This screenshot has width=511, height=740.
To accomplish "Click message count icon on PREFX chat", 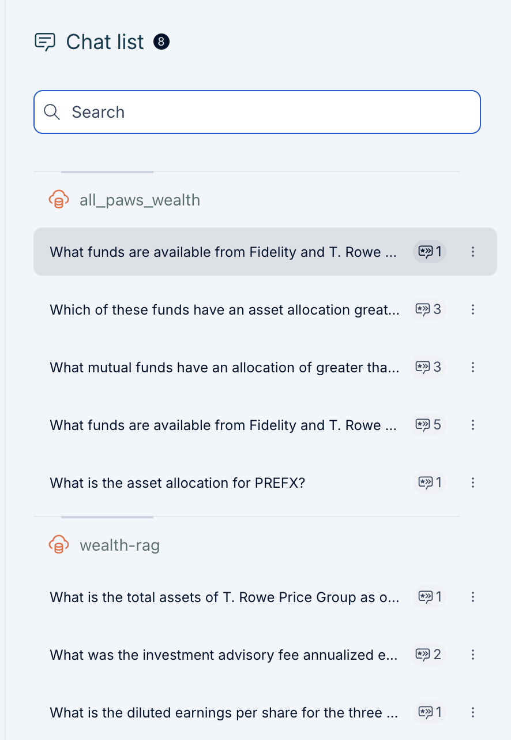I will pos(425,483).
